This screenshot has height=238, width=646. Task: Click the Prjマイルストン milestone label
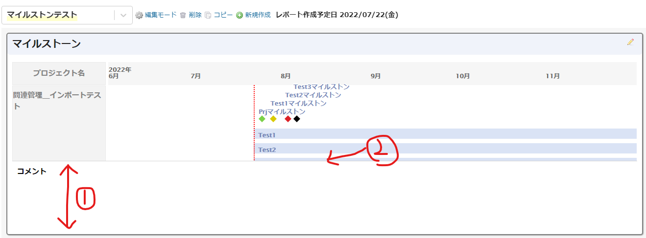pyautogui.click(x=282, y=112)
